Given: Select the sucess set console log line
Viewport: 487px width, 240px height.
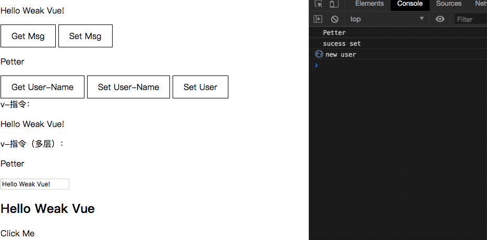Looking at the screenshot, I should click(398, 43).
